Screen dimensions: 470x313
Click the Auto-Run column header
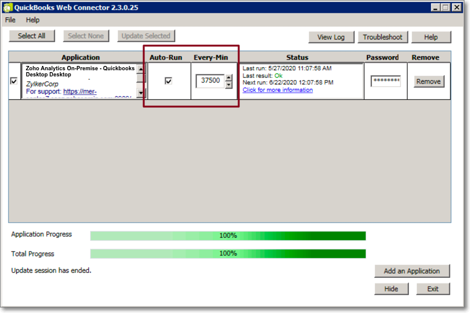[166, 57]
